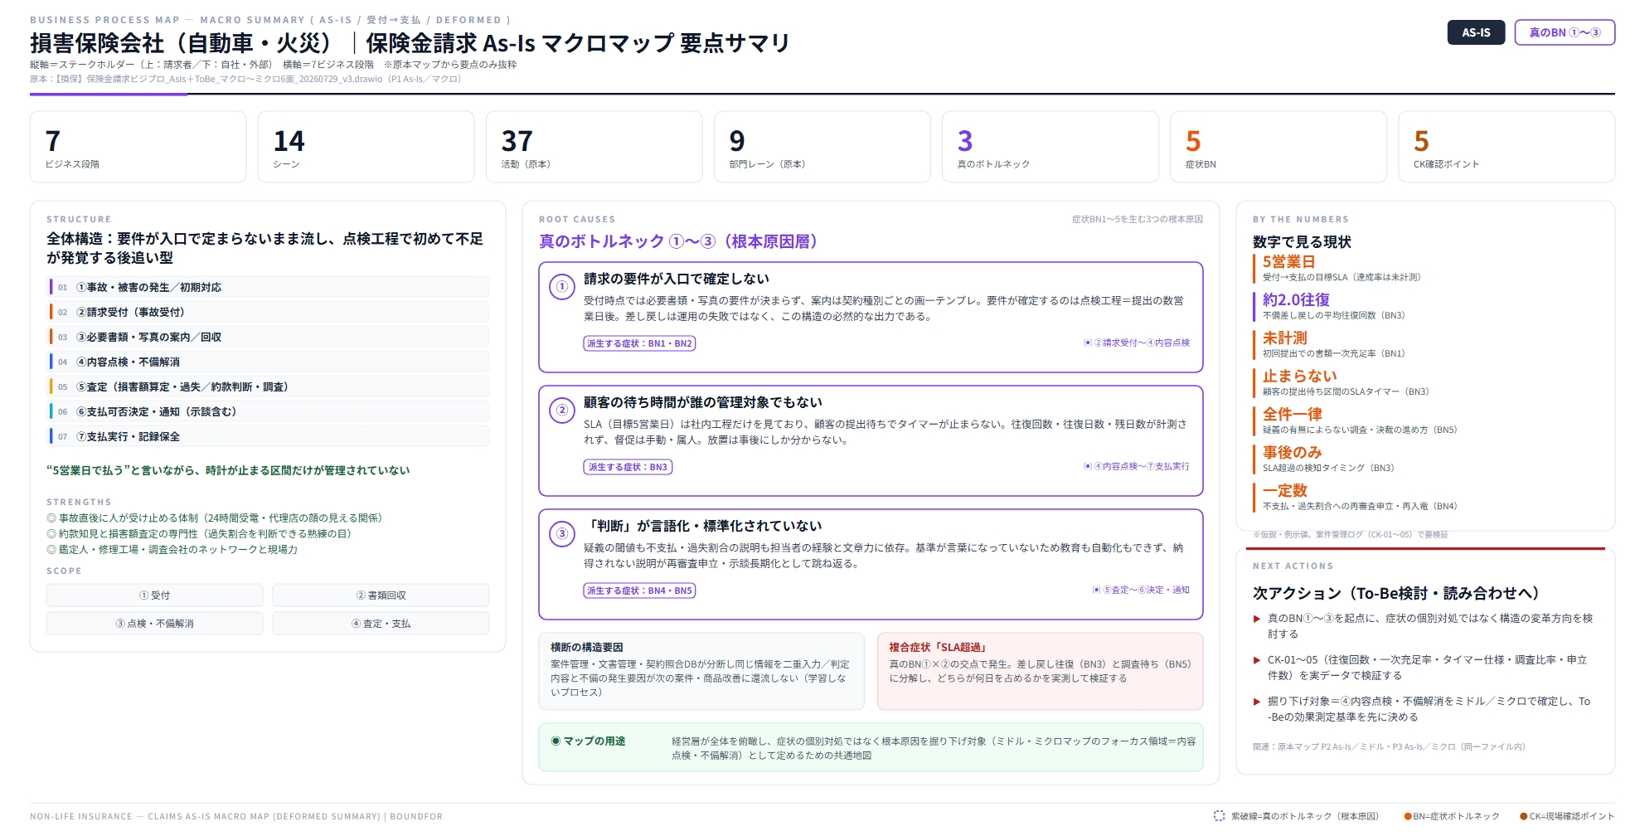Click the 7 ビジネス段階 stat card

[x=138, y=147]
